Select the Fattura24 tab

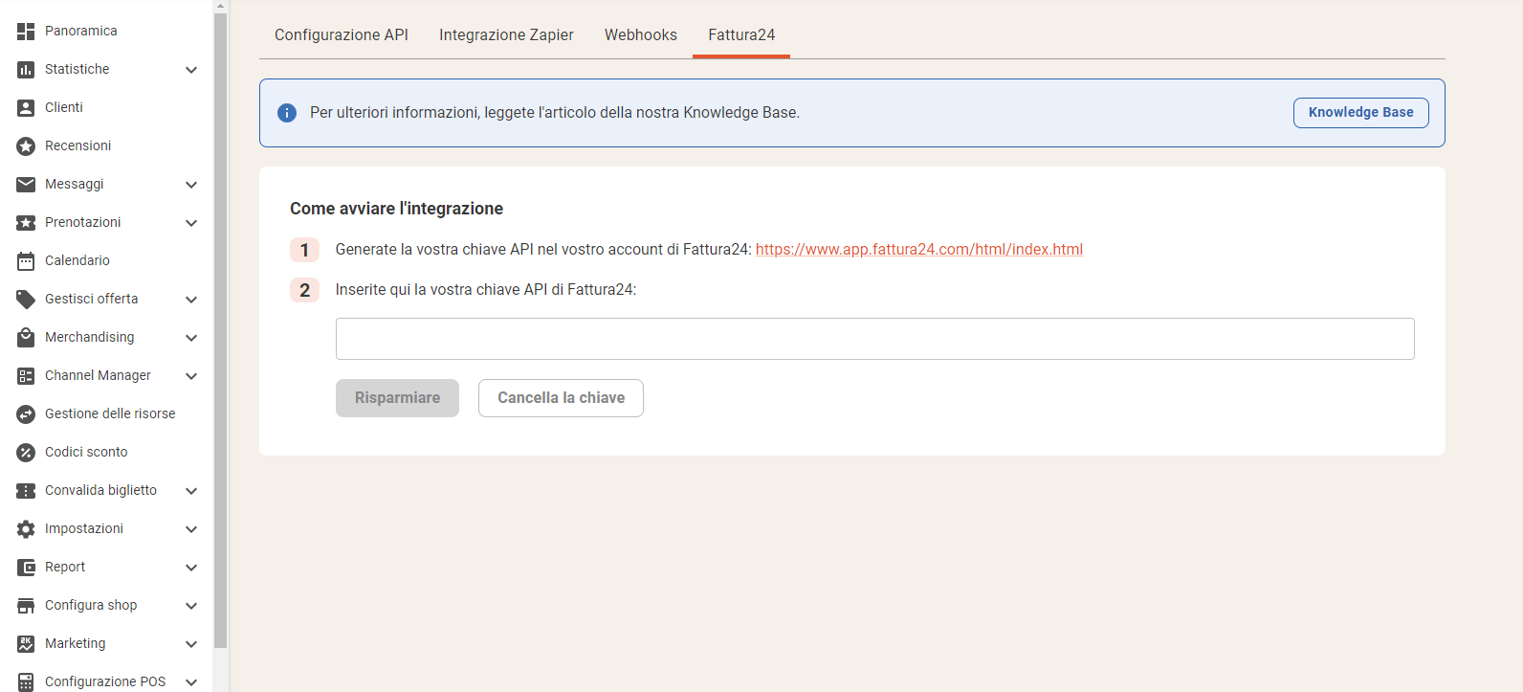[741, 35]
